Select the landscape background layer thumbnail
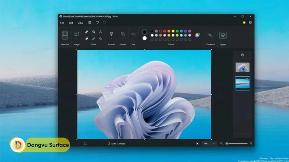The height and width of the screenshot is (162, 289). pos(242,84)
